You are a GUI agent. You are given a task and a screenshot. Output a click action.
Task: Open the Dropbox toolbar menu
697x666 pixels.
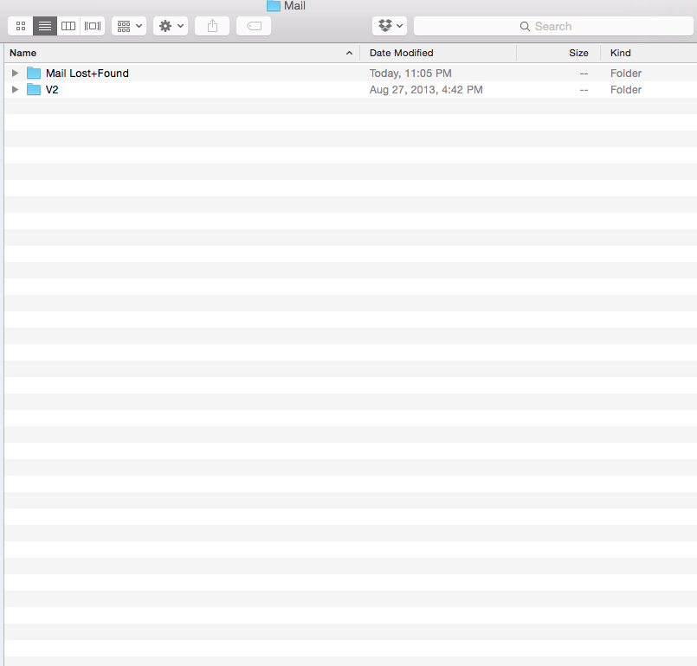[390, 26]
